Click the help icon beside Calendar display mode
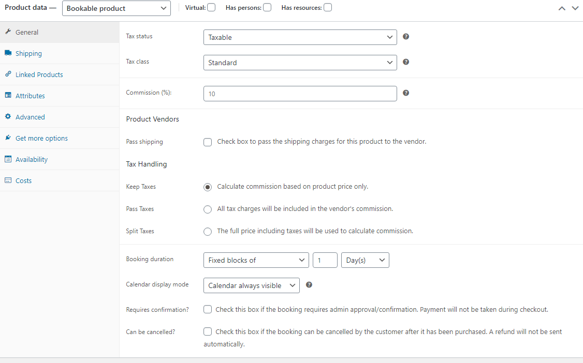 pos(309,285)
